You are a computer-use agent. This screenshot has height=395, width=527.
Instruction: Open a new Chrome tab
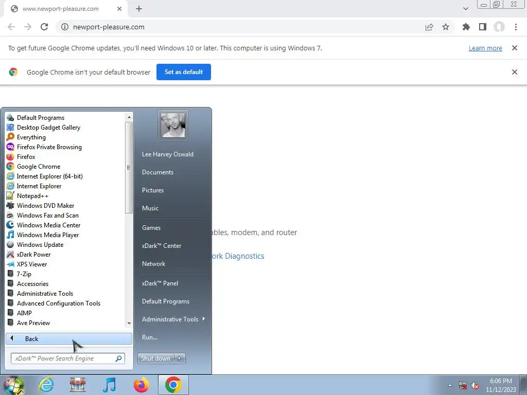[x=139, y=9]
